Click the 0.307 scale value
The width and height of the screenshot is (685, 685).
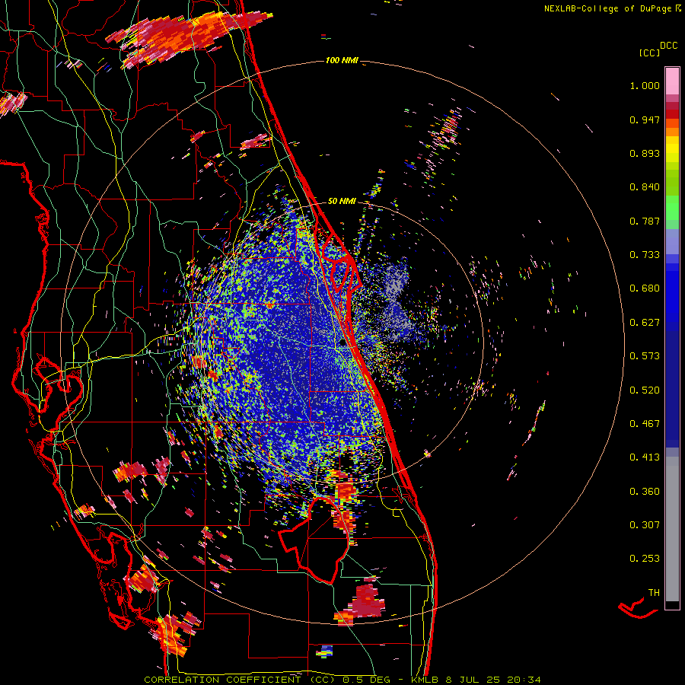[645, 525]
